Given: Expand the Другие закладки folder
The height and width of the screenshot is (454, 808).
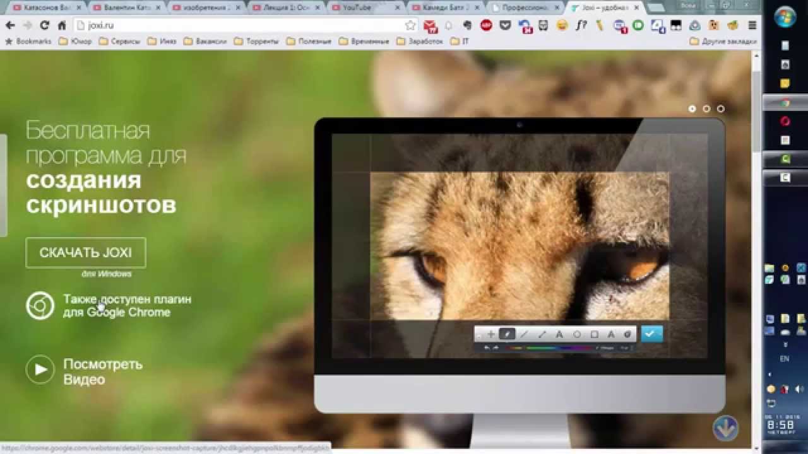Looking at the screenshot, I should [x=723, y=42].
